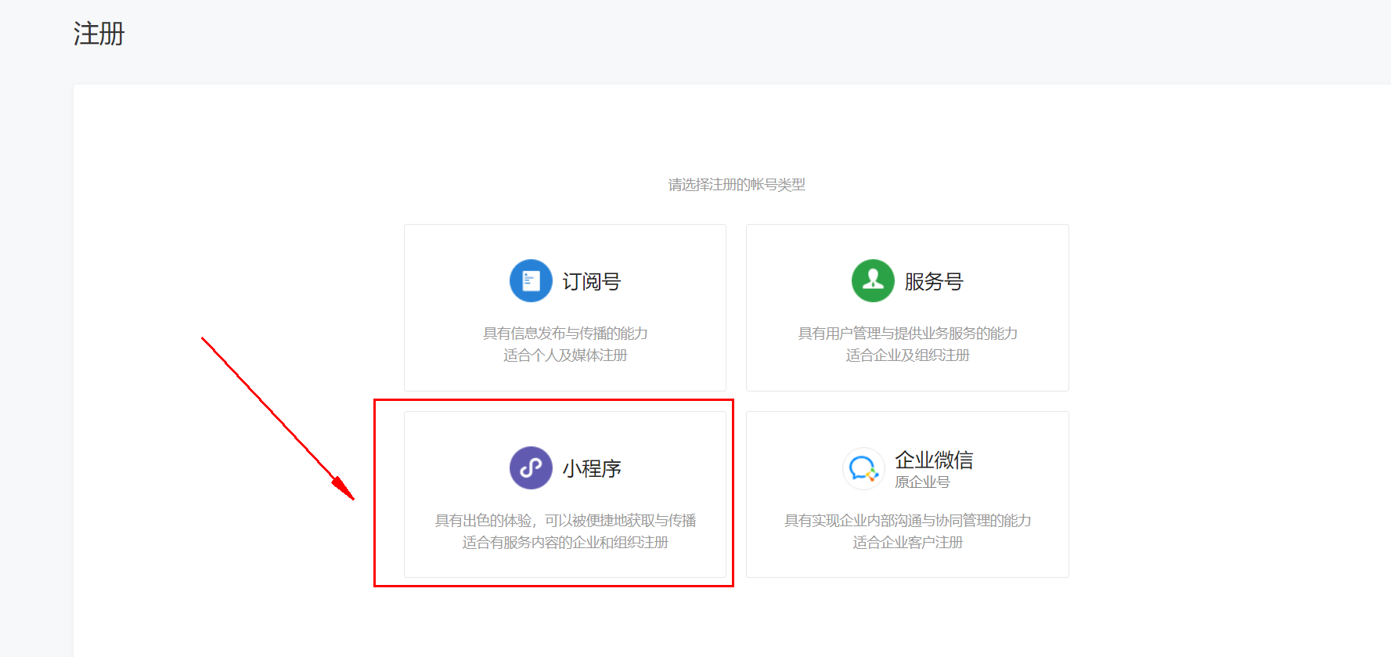Click 具有用户管理与提供业务服务的能力 description

pyautogui.click(x=907, y=334)
